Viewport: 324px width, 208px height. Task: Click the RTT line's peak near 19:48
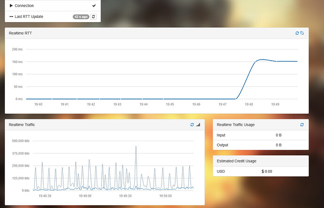click(x=262, y=60)
